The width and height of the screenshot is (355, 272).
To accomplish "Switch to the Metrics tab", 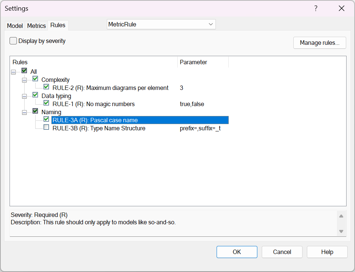I will point(36,26).
